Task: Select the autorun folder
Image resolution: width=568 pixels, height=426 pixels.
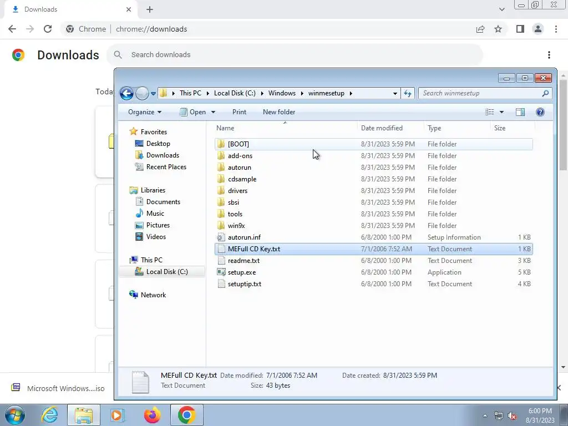Action: pos(373,168)
